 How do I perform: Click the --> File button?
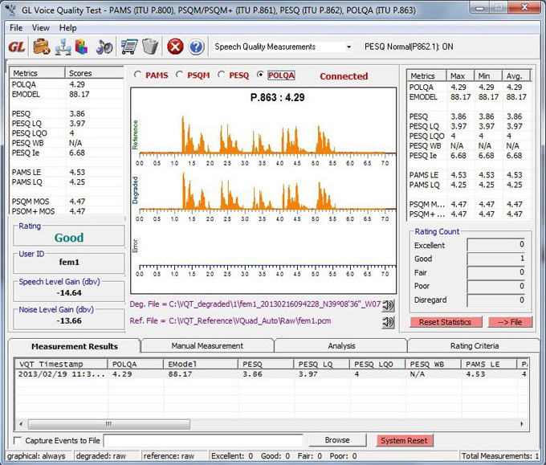point(510,322)
